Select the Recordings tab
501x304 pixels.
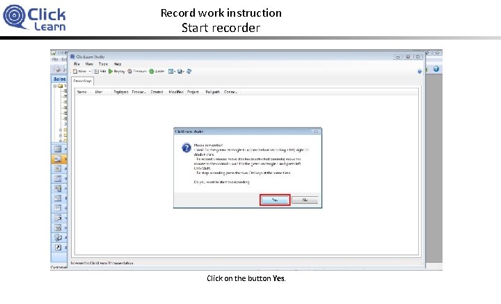[82, 81]
